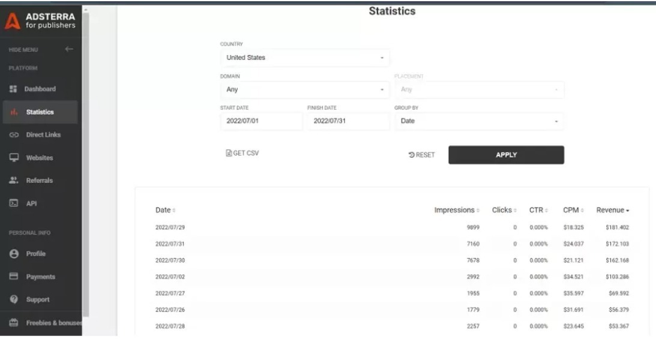Click the Statistics bar chart icon
This screenshot has width=656, height=339.
coord(14,112)
